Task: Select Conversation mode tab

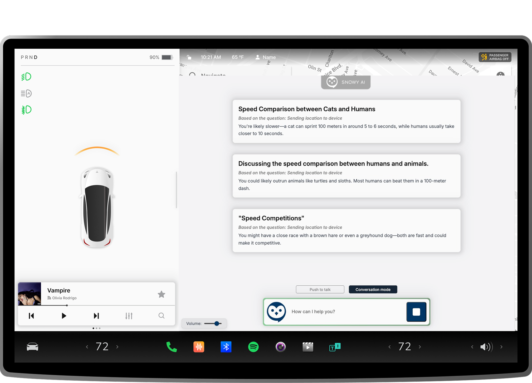Action: (373, 289)
